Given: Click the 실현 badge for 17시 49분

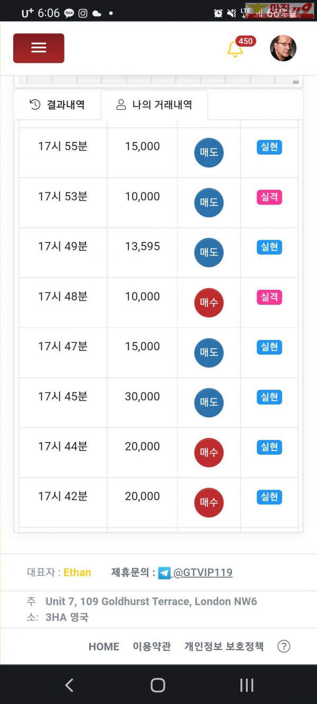Looking at the screenshot, I should click(x=269, y=247).
